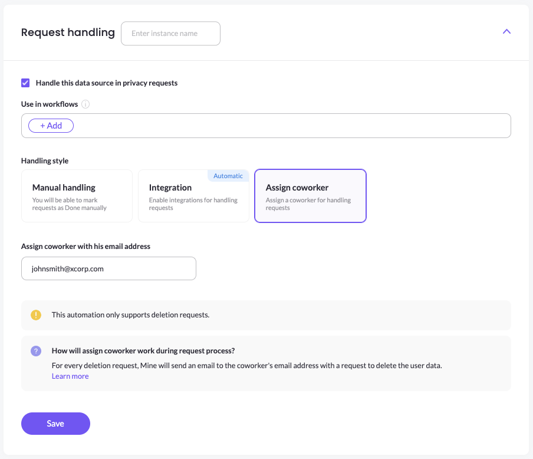
Task: Click the Automatic badge on Integration card
Action: [228, 175]
